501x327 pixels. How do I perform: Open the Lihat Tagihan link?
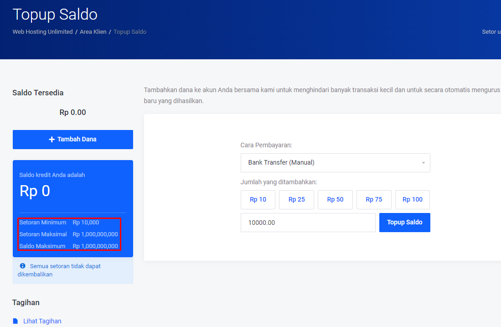42,321
